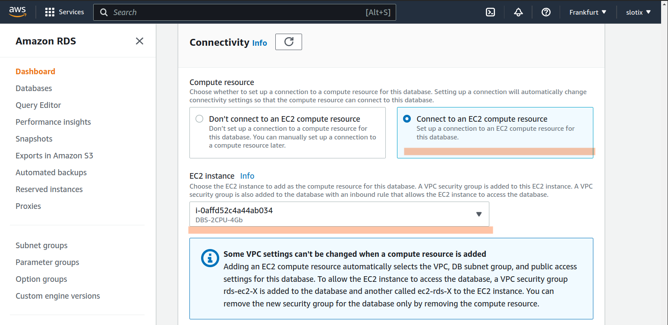This screenshot has width=668, height=325.
Task: Open the EC2 instance dropdown
Action: pyautogui.click(x=479, y=214)
